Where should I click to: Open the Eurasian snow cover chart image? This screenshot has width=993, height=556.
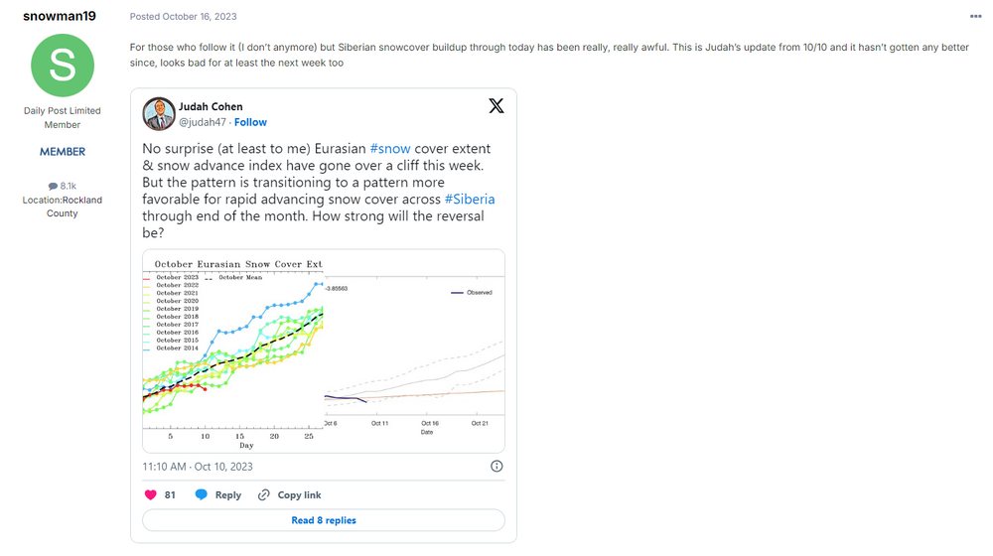[x=324, y=351]
